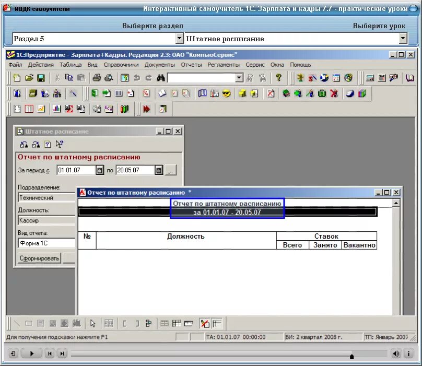Click the Copy icon in toolbar
The width and height of the screenshot is (422, 366).
pyautogui.click(x=69, y=78)
